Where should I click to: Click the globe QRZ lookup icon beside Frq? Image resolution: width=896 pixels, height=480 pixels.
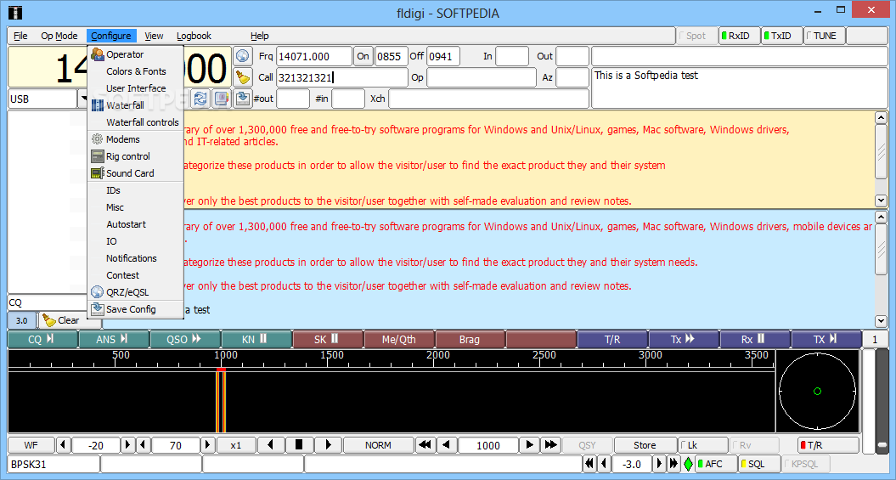point(244,56)
